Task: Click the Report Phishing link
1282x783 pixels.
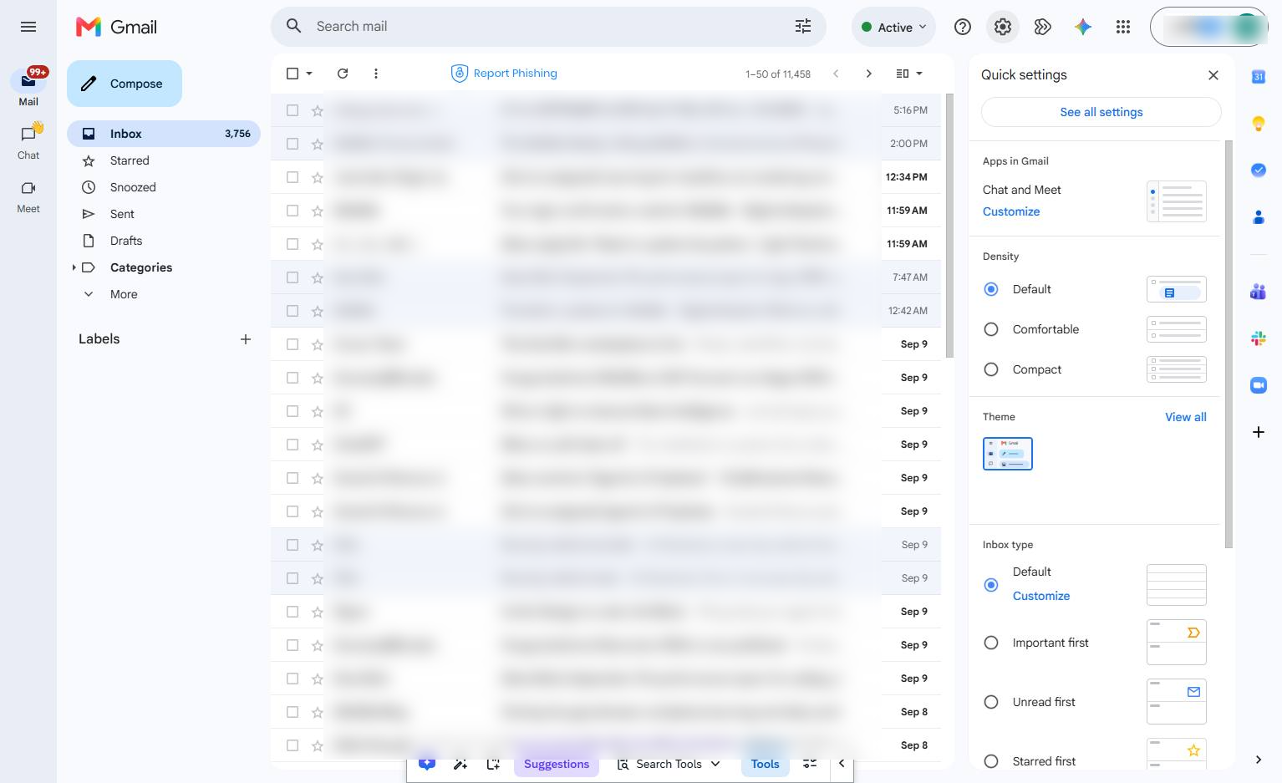Action: 505,74
